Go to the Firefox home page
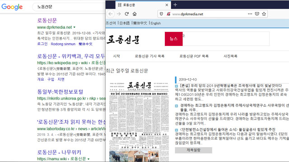Image resolution: width=289 pixels, height=162 pixels. 135,14
